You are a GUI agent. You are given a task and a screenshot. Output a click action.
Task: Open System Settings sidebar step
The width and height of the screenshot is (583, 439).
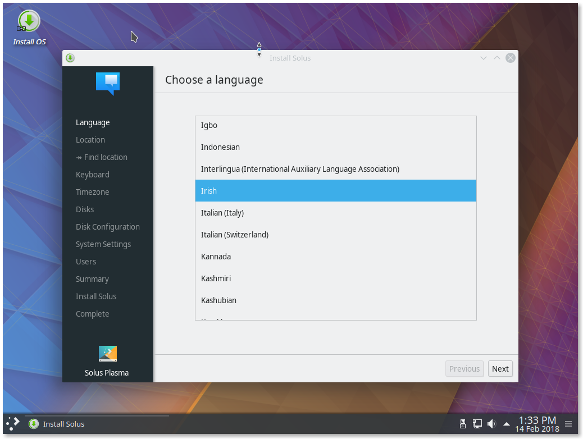(x=103, y=244)
